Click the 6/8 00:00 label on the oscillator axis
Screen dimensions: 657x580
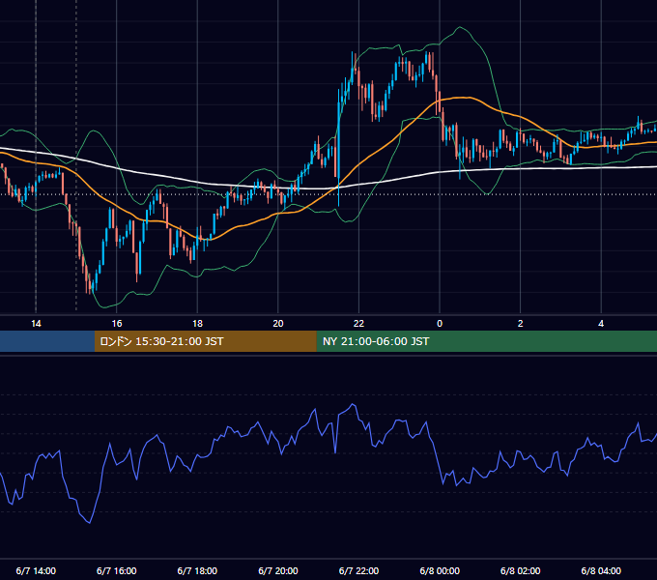tap(440, 570)
